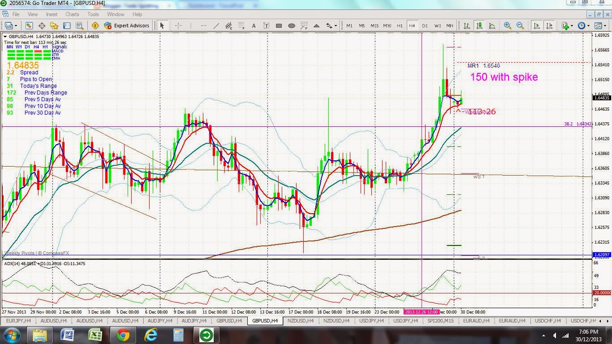Toggle the Expert Advisors button
Image resolution: width=612 pixels, height=344 pixels.
coord(127,26)
